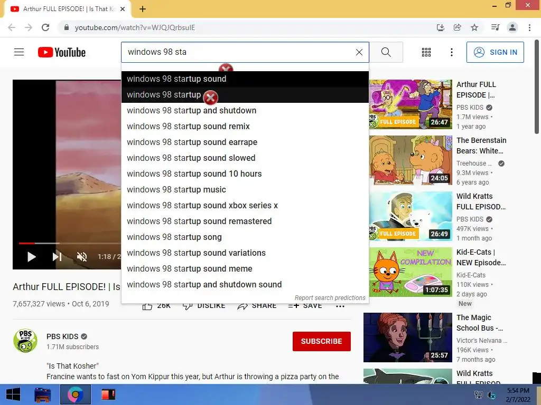
Task: Like the video (26K)
Action: 156,306
